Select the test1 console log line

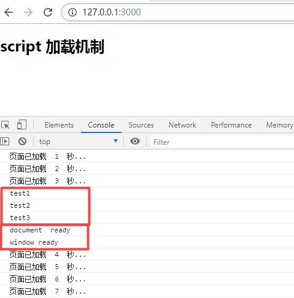[147, 193]
